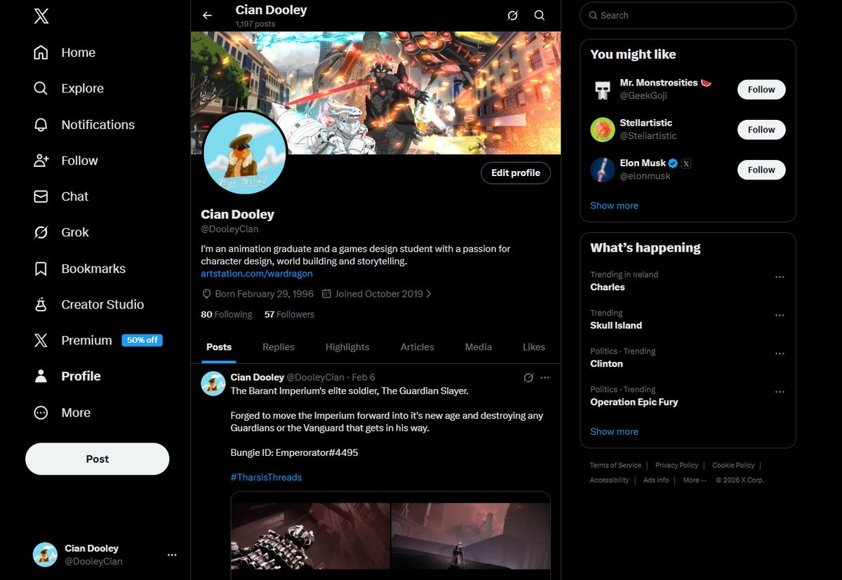Screen dimensions: 842x580
Task: Open Chat envelope icon
Action: point(41,196)
